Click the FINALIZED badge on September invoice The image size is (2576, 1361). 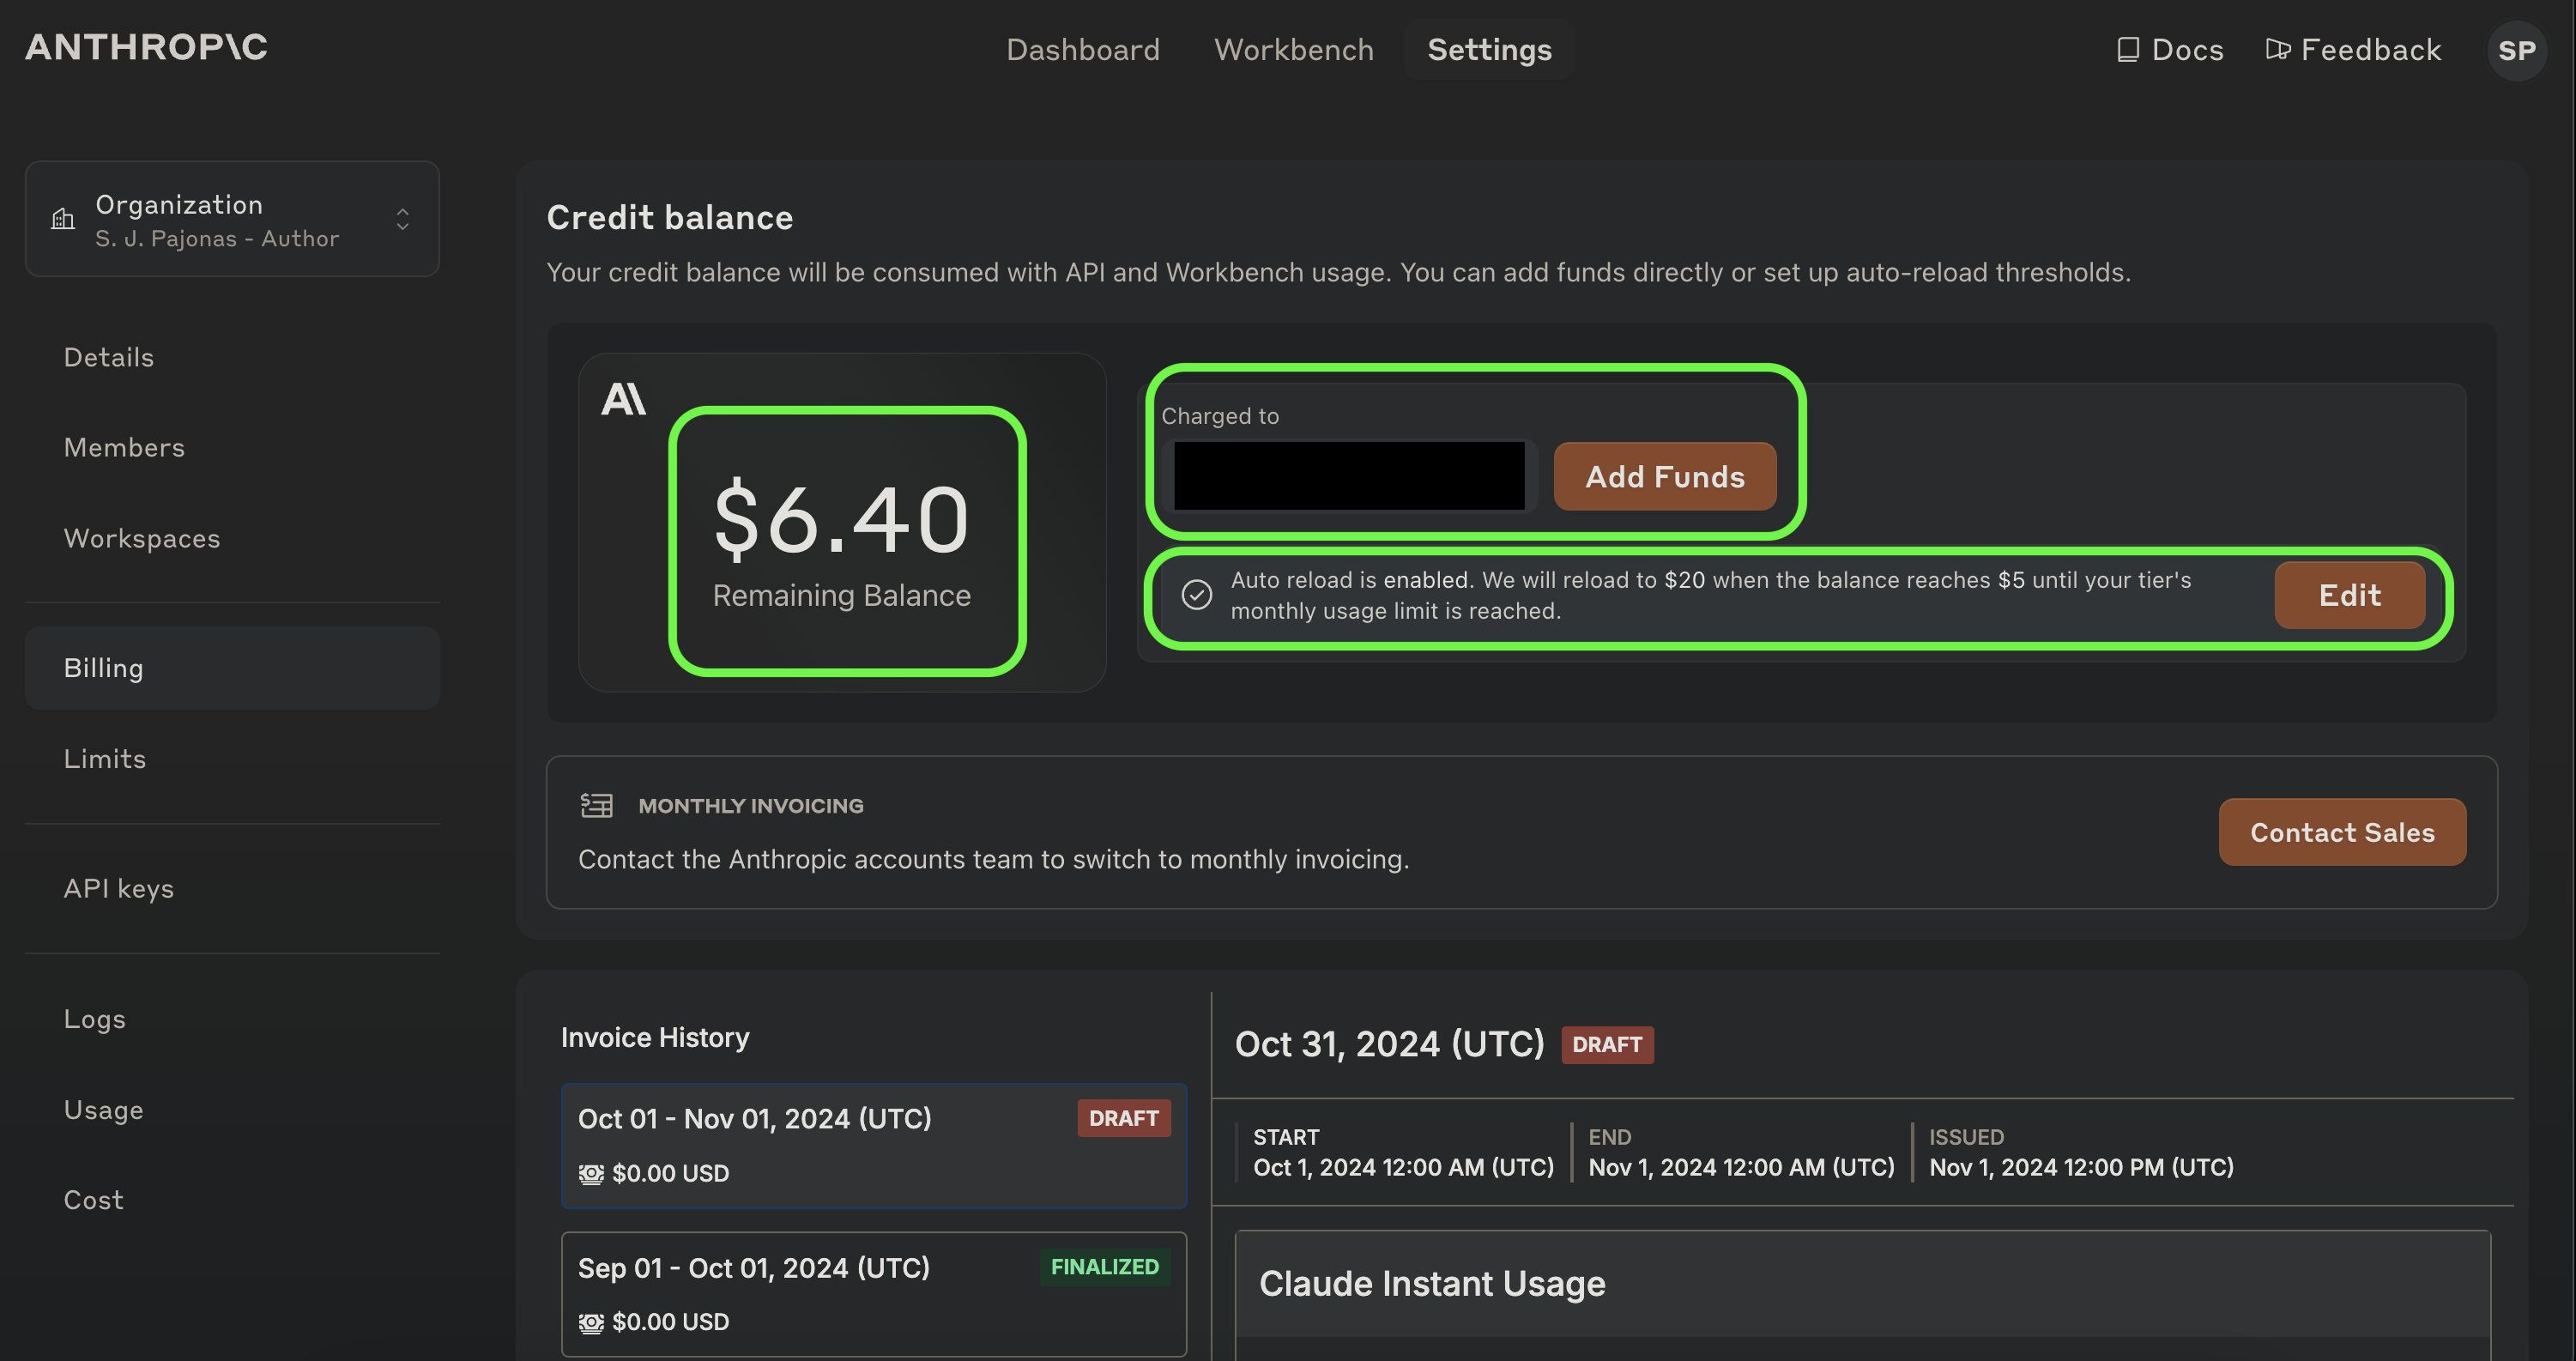pos(1104,1267)
